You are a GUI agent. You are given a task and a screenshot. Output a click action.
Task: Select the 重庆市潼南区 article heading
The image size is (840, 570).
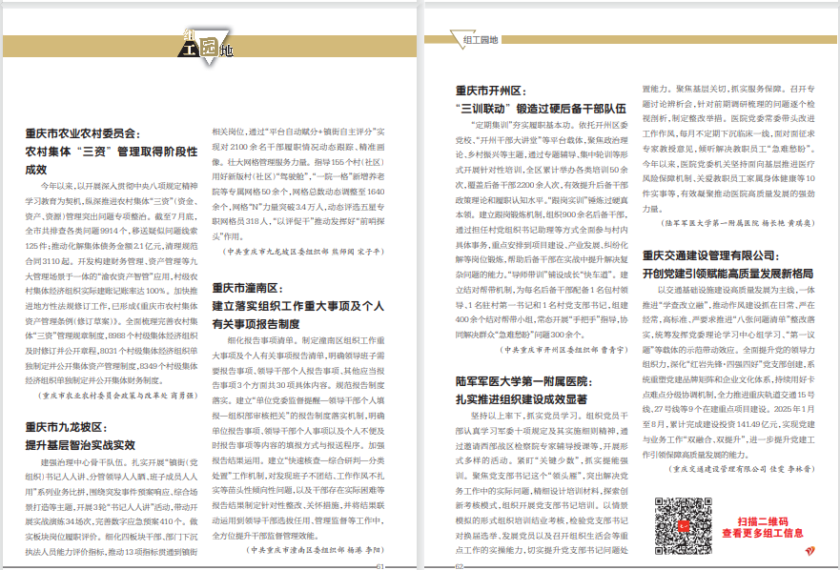coord(250,287)
